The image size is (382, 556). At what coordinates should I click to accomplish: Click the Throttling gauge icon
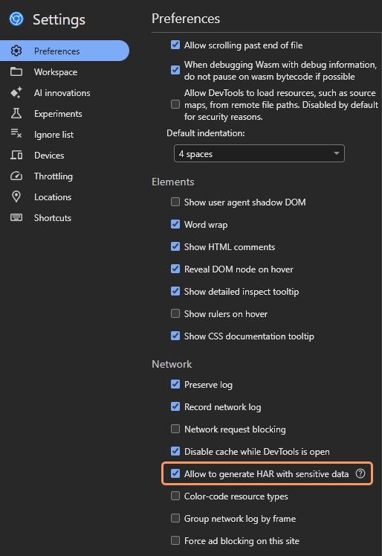16,176
